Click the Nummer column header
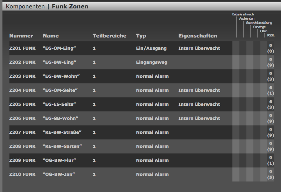This screenshot has width=281, height=192. pos(21,36)
